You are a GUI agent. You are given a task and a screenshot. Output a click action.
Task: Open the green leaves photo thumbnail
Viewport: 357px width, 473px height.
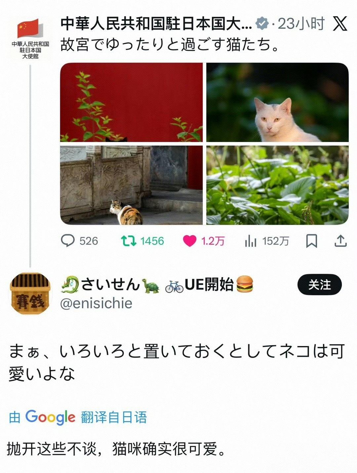[x=277, y=185]
